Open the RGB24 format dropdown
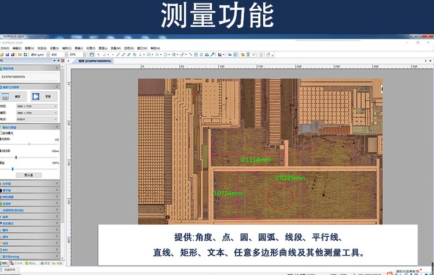Image resolution: width=434 pixels, height=275 pixels. (37, 119)
